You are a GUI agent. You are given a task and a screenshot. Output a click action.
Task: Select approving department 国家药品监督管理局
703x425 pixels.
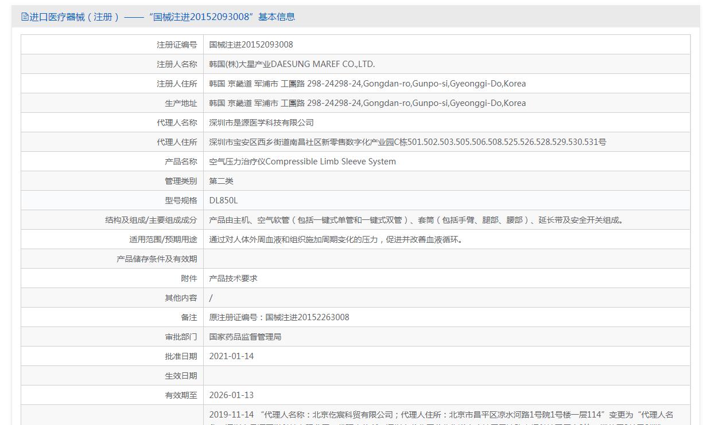coord(245,337)
